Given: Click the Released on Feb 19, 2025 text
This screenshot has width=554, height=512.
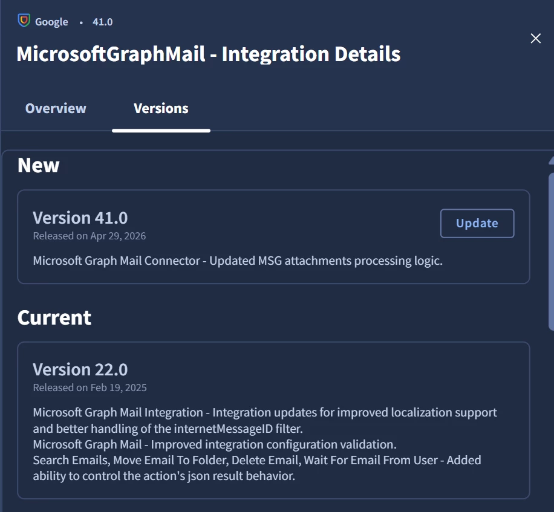Looking at the screenshot, I should click(x=90, y=387).
